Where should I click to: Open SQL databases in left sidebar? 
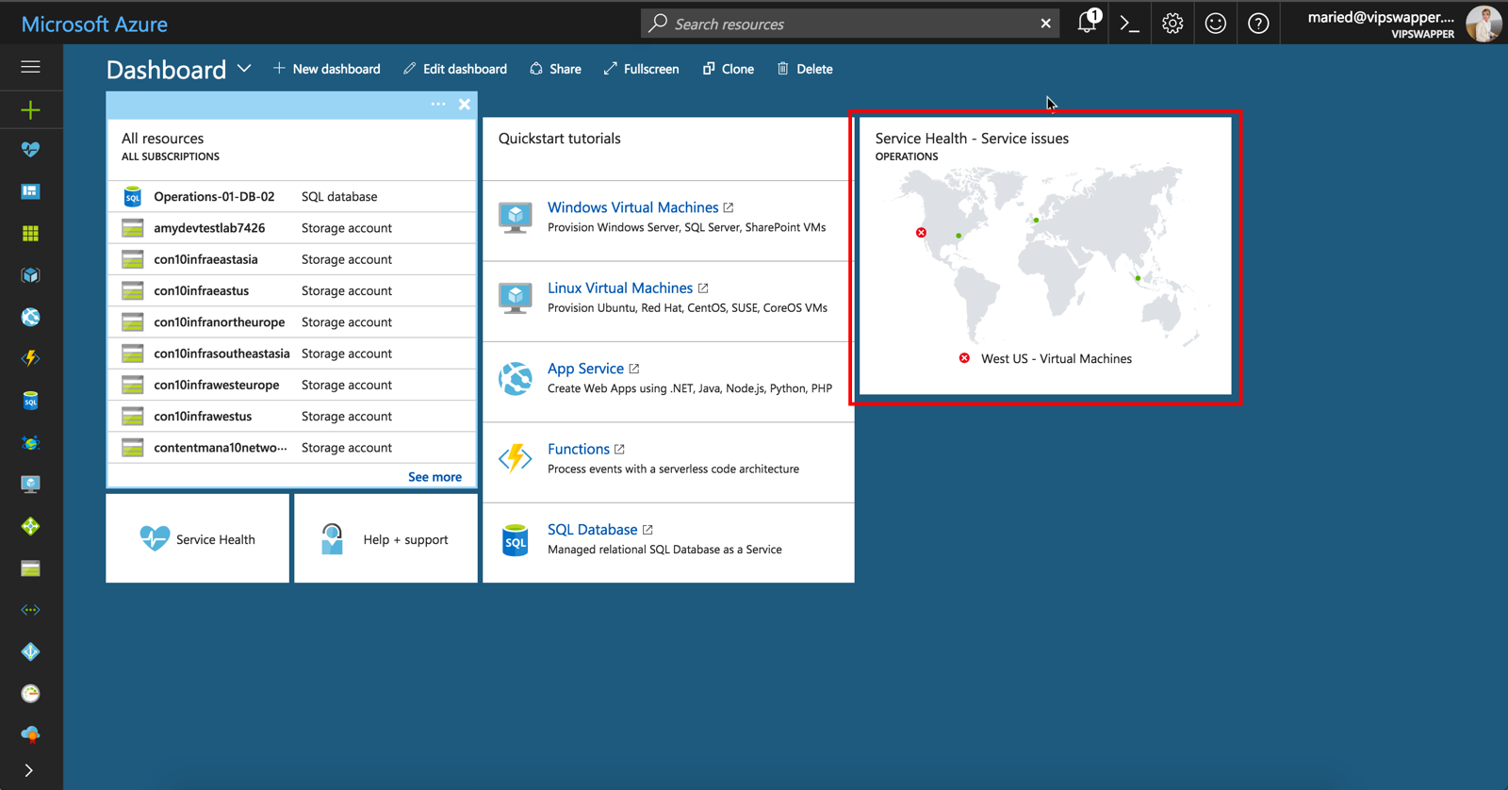click(30, 401)
